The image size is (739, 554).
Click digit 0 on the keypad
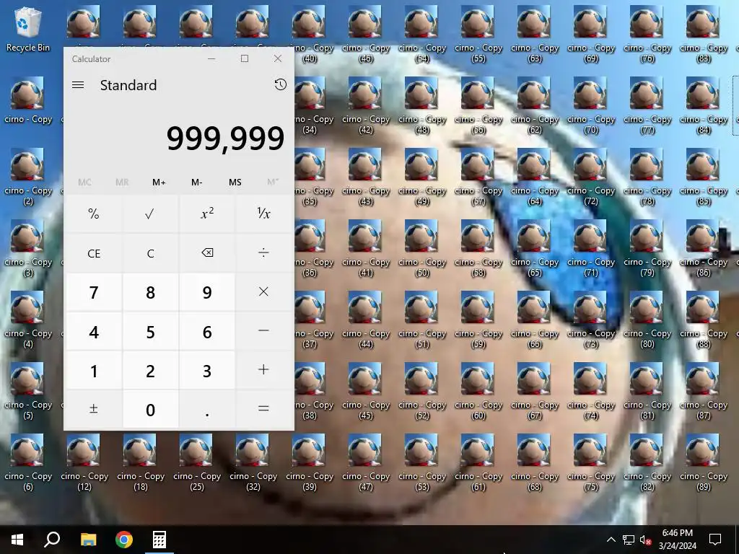[150, 409]
